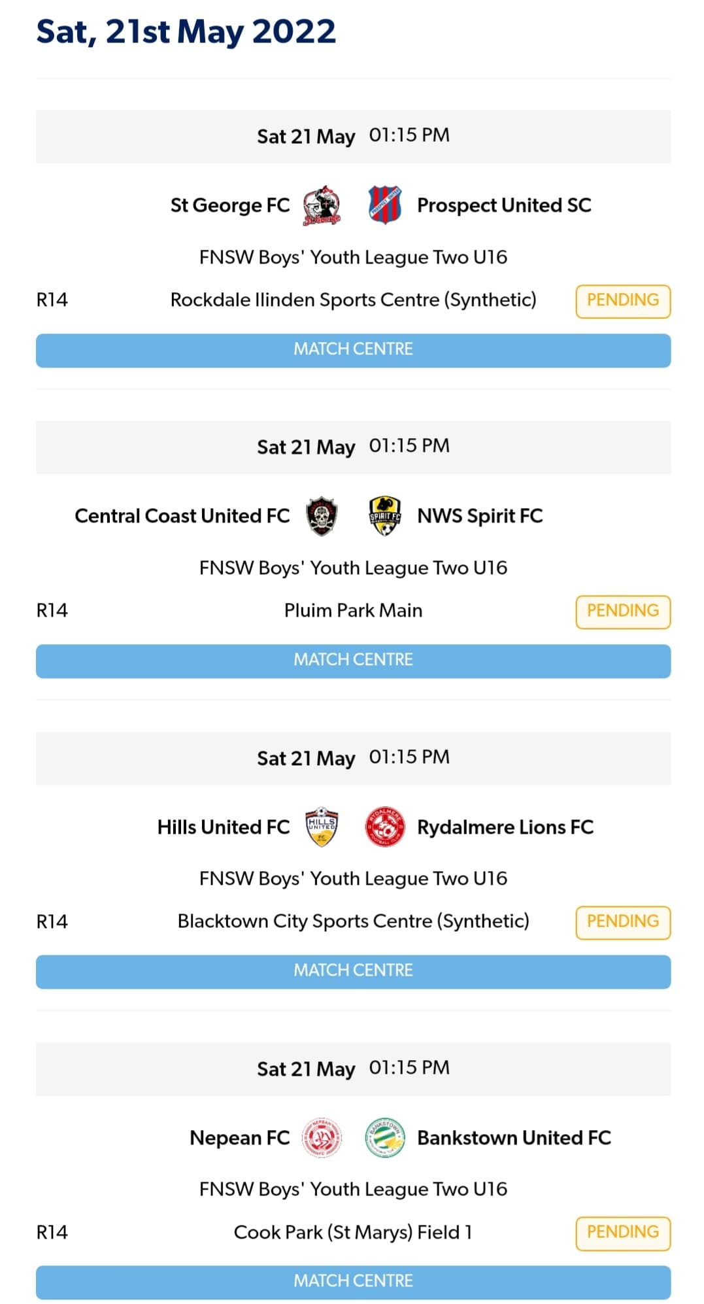The width and height of the screenshot is (704, 1304).
Task: Open MATCH CENTRE for Nepean vs Bankstown United
Action: pos(352,1280)
